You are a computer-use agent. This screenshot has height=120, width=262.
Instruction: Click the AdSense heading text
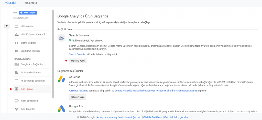click(x=75, y=77)
